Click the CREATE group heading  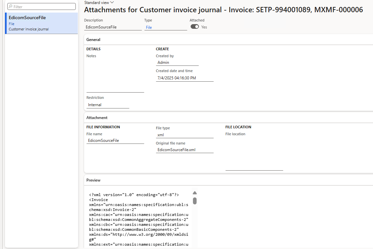(162, 49)
